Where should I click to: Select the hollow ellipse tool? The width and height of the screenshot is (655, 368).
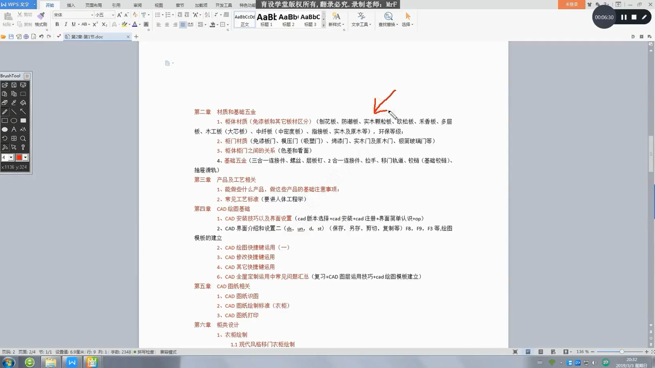click(x=14, y=120)
